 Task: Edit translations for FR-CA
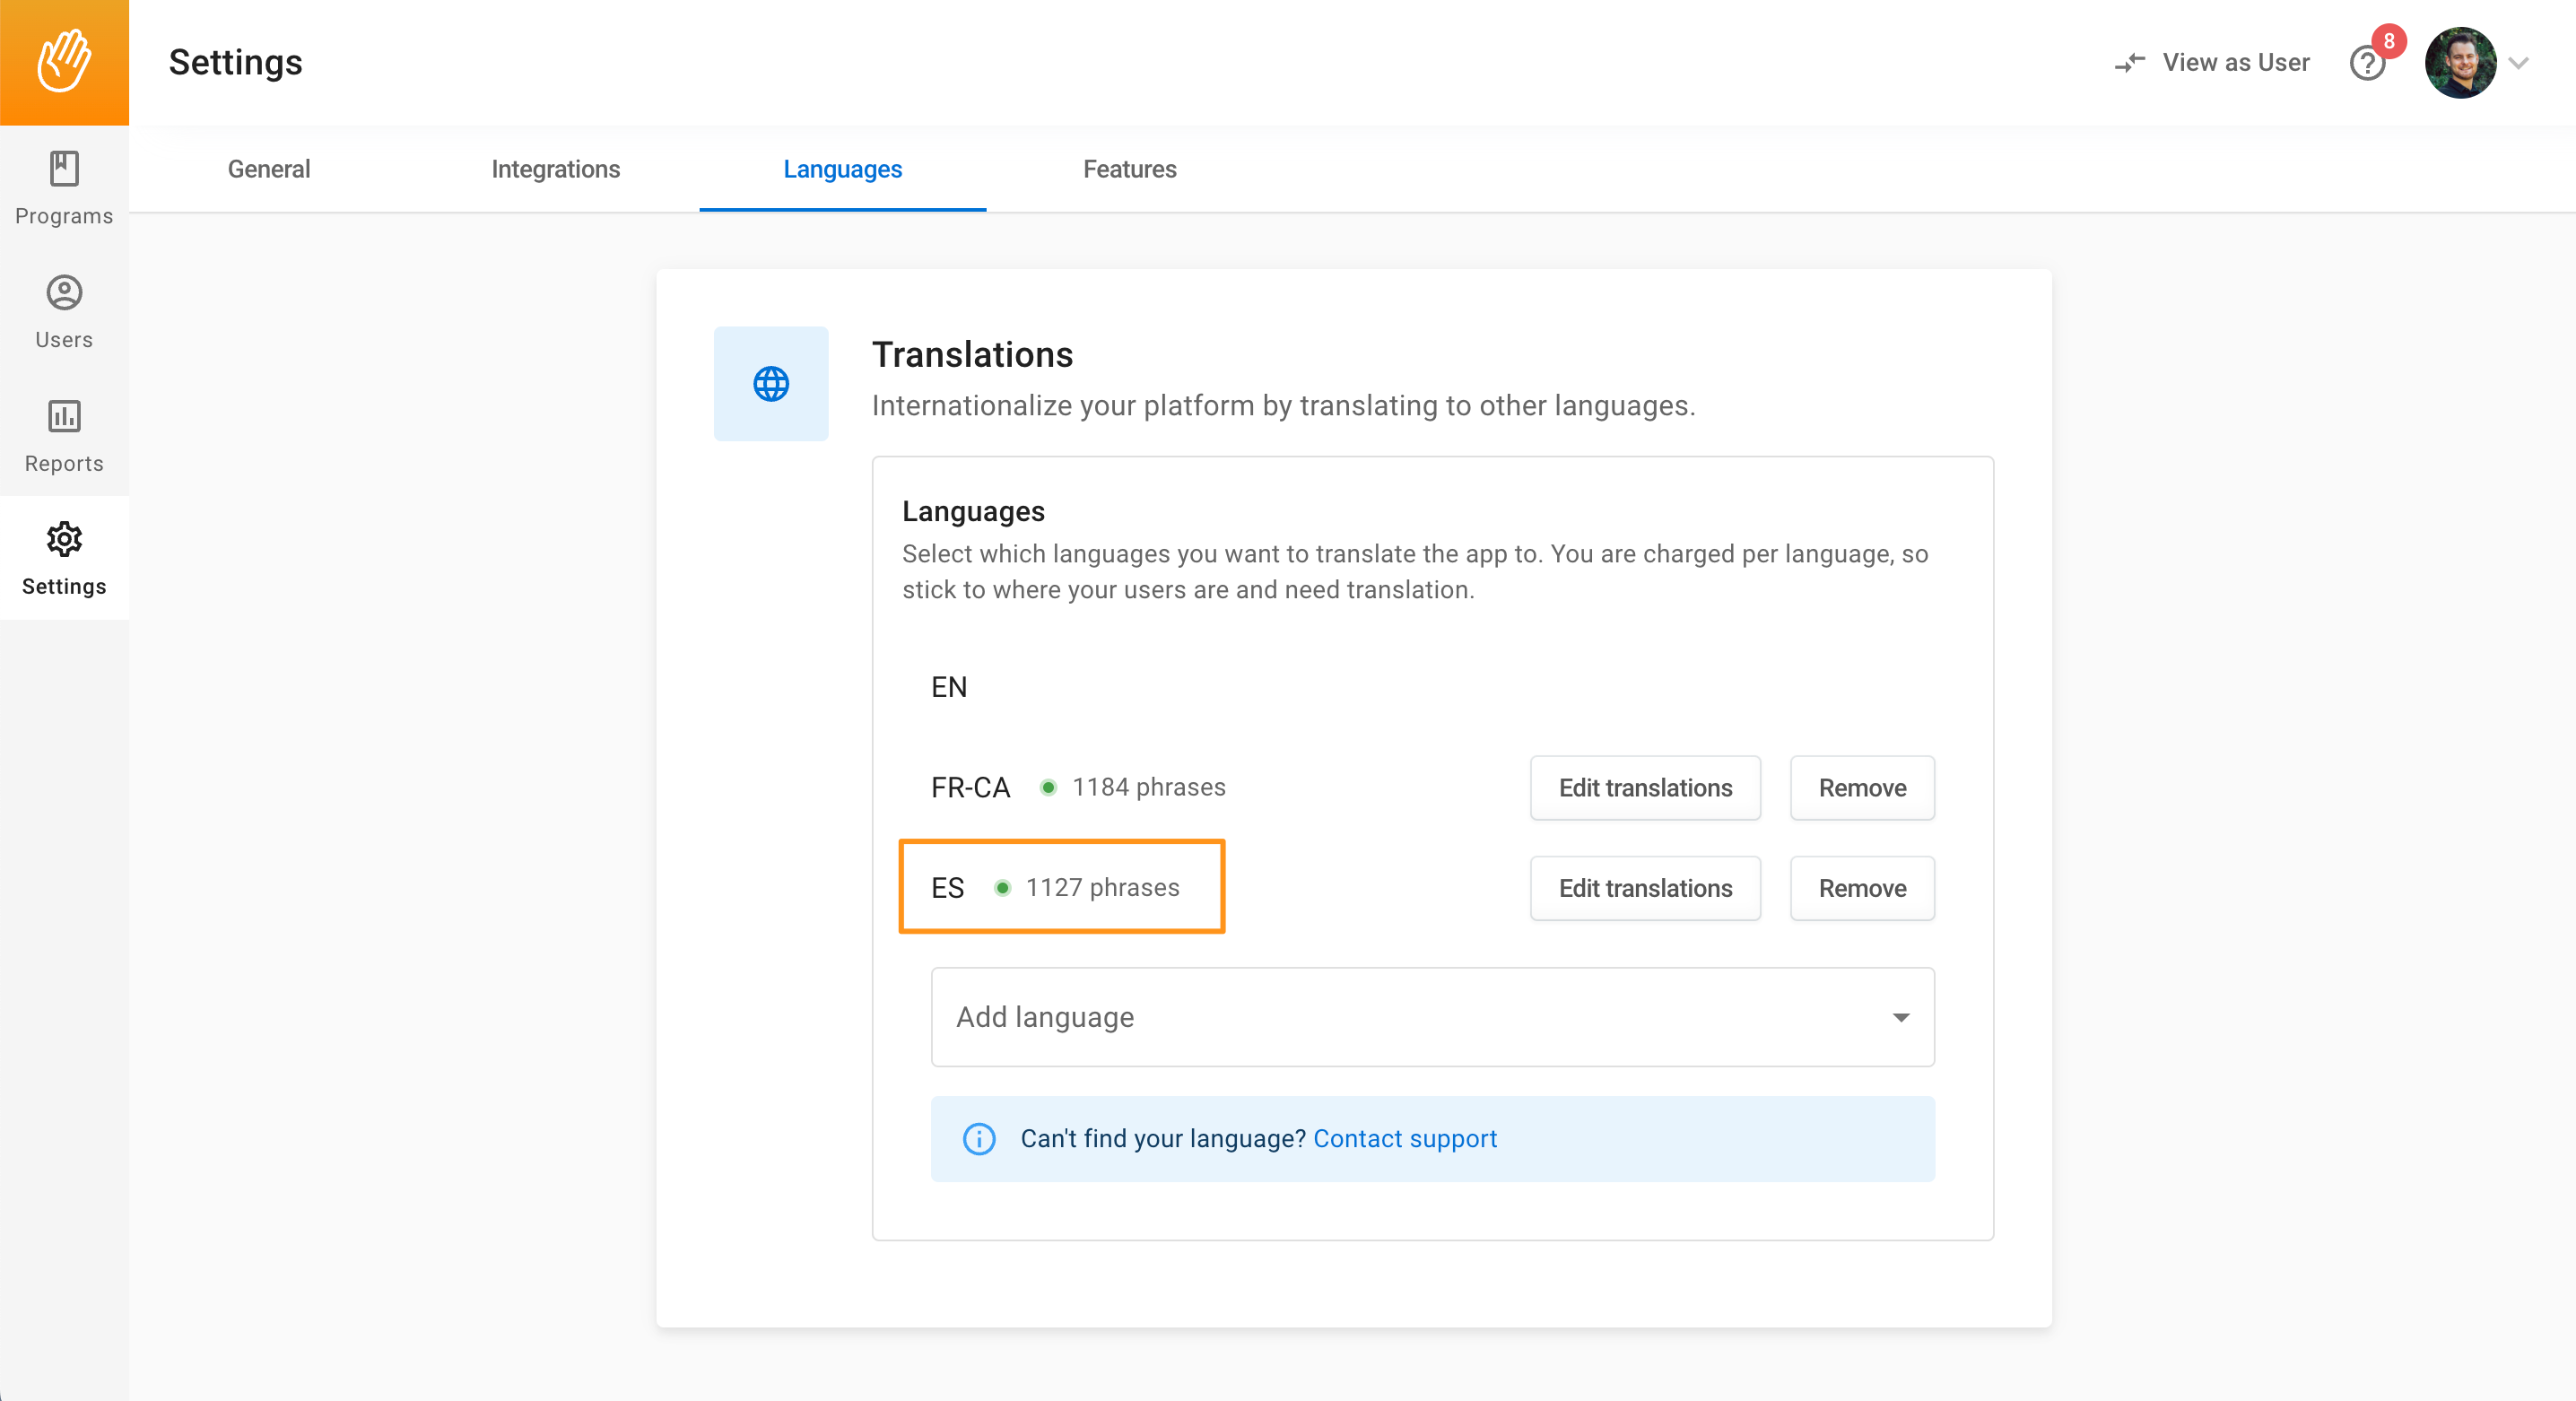coord(1644,788)
